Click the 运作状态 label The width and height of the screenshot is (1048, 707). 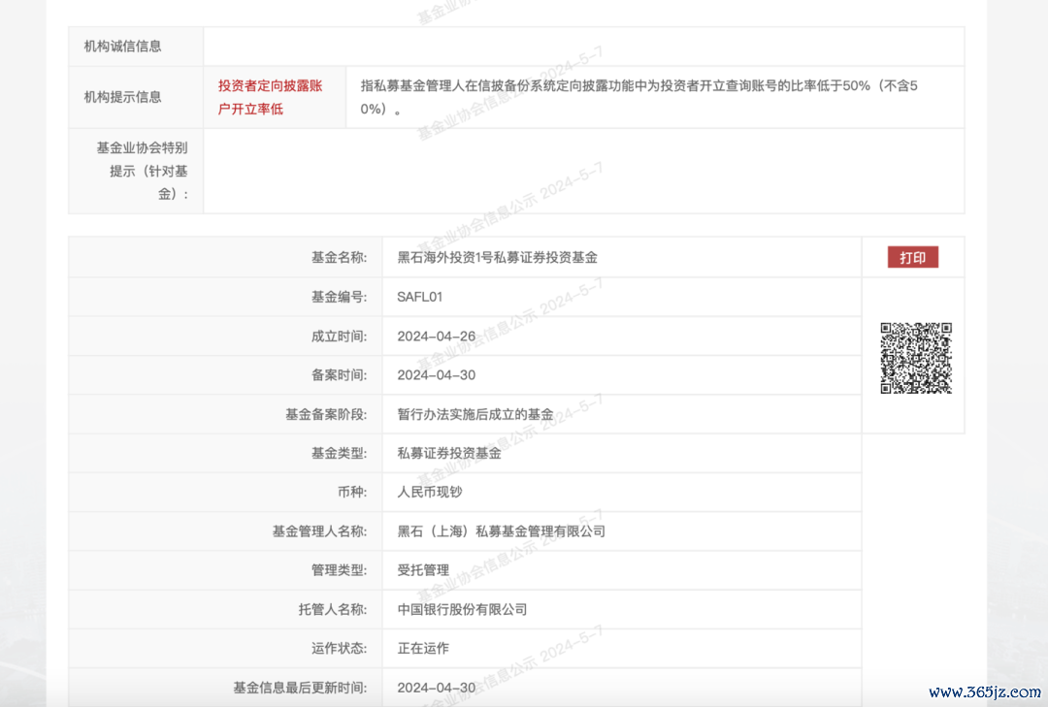[339, 648]
